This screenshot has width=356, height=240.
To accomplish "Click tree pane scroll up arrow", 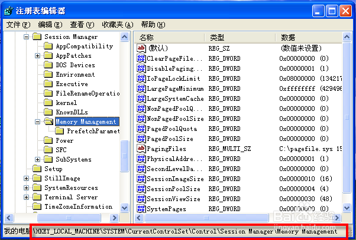I will point(125,37).
